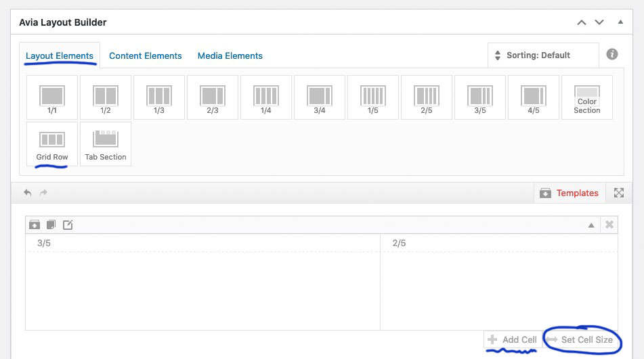Switch to Layout Elements tab

(x=60, y=55)
